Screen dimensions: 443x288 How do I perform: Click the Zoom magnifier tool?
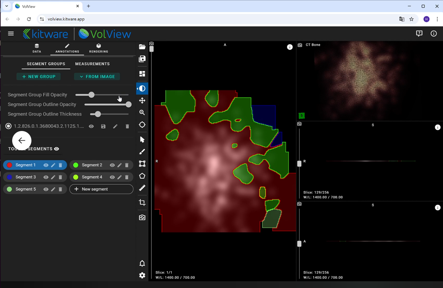[x=142, y=113]
